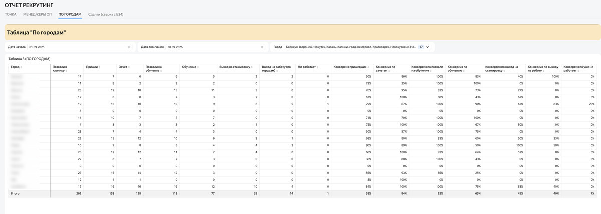
Task: Select the ПО ГОРОДАМ tab
Action: 70,14
